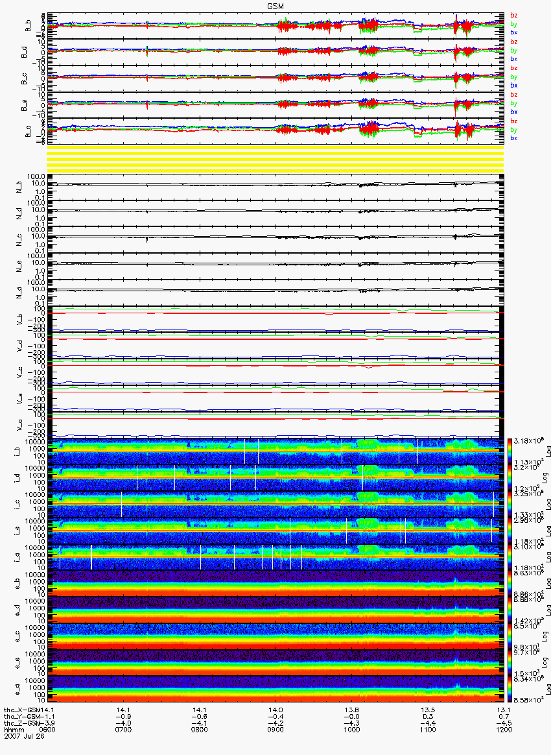This screenshot has width=551, height=755.
Task: Pick the V_b velocity axis label
Action: [21, 319]
